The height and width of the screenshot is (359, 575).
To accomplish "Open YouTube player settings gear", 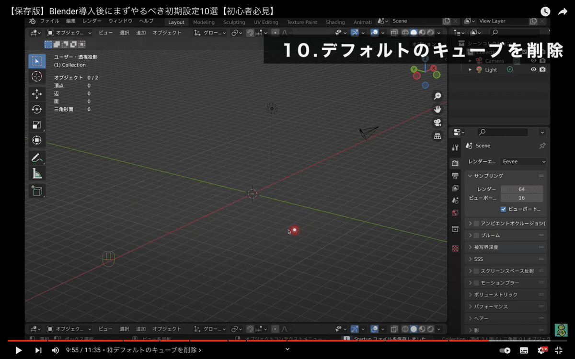I will coord(542,350).
